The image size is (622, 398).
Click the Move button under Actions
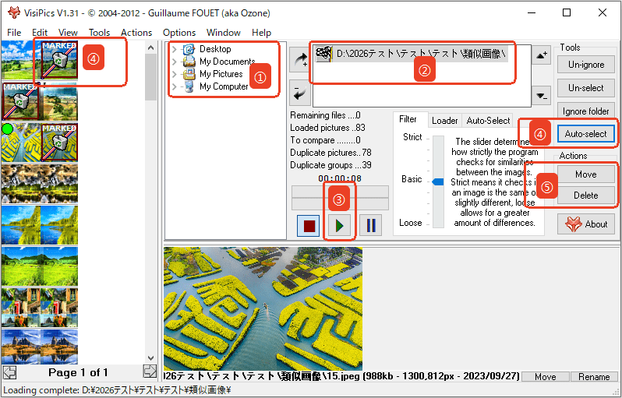(586, 174)
